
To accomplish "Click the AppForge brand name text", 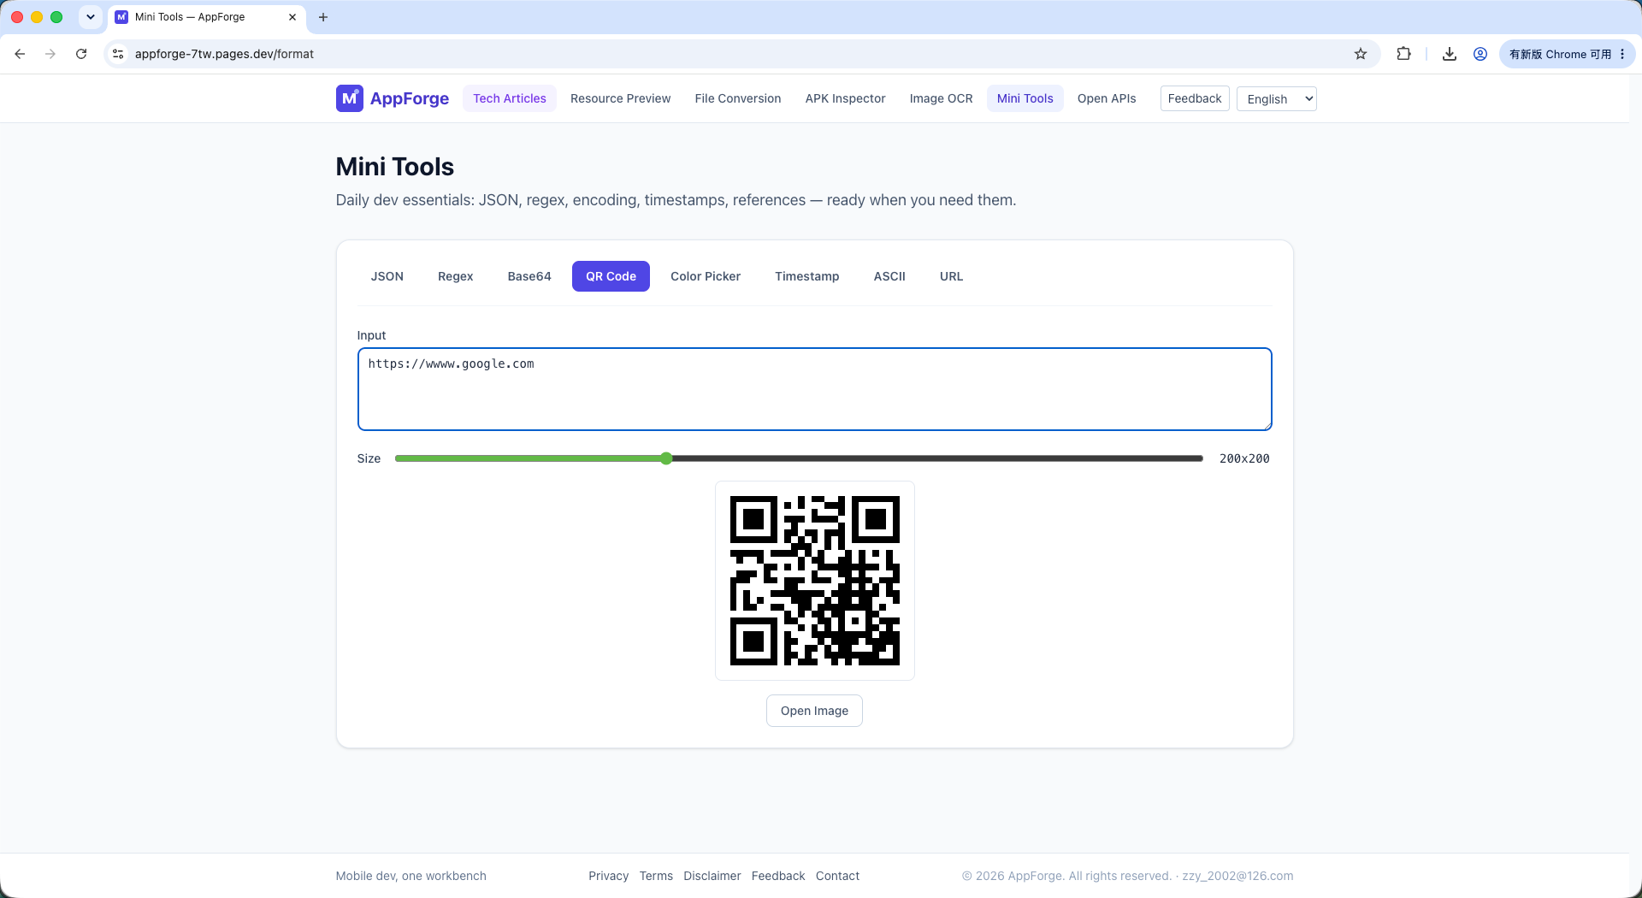I will click(x=410, y=98).
